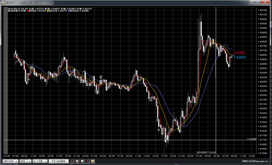Click the speech bubble comment icon
Image resolution: width=272 pixels, height=165 pixels.
click(82, 161)
